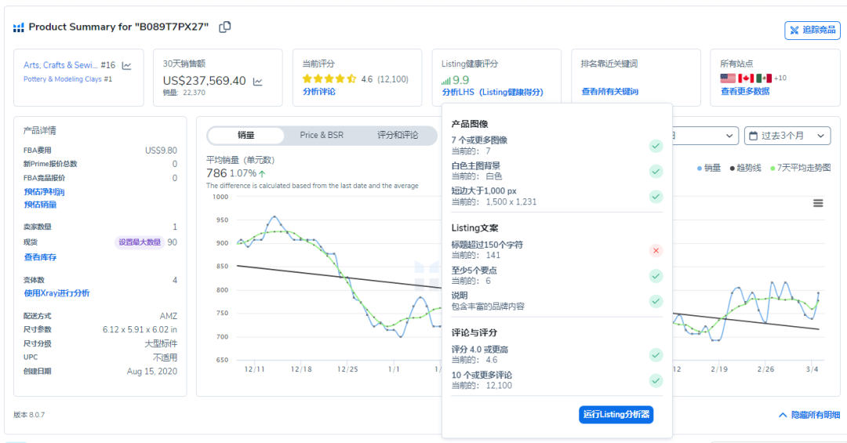Click the FBA费用 value US$9.80
The height and width of the screenshot is (443, 847).
click(161, 151)
